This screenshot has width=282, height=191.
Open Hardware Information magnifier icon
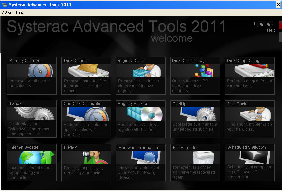(146, 158)
